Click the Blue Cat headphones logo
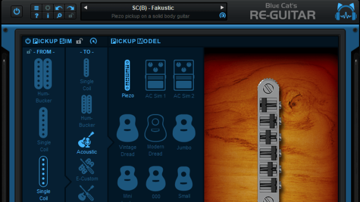Image resolution: width=360 pixels, height=202 pixels. [346, 12]
